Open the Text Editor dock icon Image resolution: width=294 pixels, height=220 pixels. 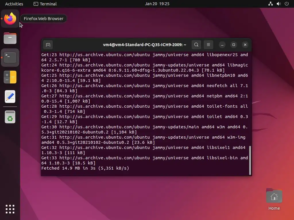10,97
